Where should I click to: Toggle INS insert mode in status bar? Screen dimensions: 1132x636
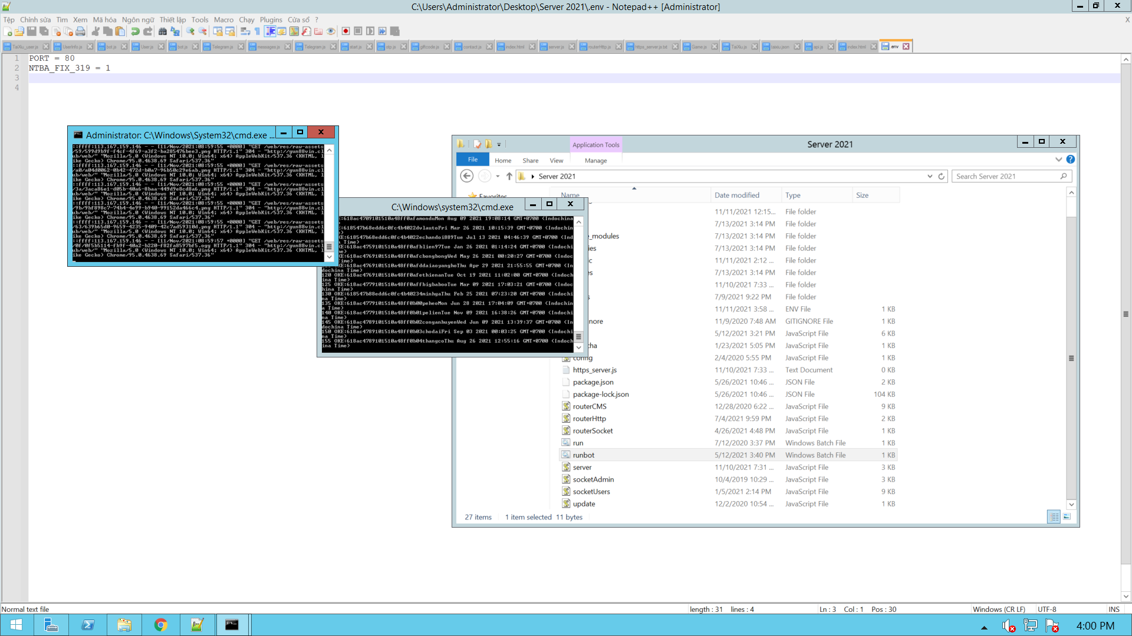point(1114,609)
